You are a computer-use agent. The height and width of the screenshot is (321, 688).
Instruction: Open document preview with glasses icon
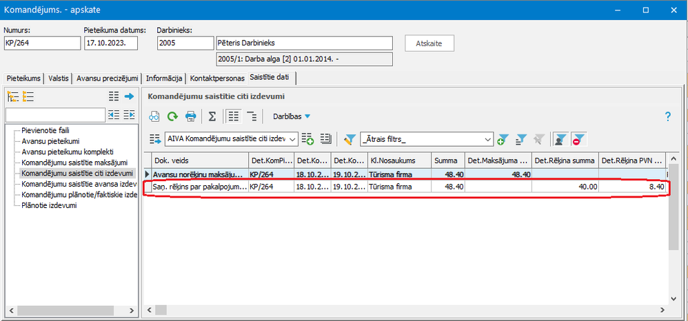click(154, 116)
